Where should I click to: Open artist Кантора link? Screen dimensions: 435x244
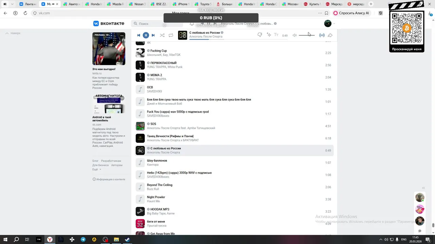click(153, 165)
